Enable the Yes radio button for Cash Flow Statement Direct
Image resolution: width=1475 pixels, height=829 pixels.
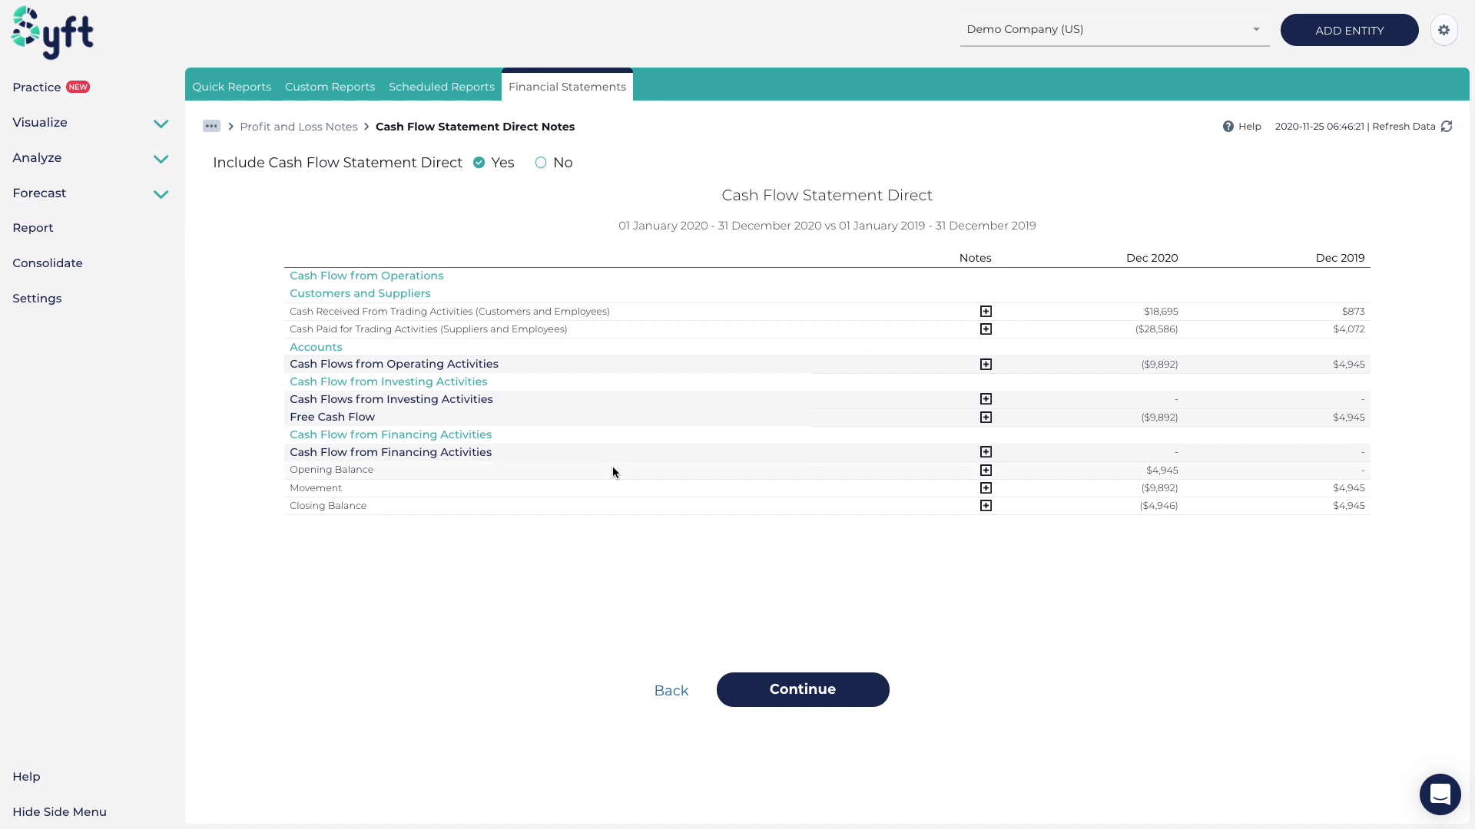tap(478, 162)
